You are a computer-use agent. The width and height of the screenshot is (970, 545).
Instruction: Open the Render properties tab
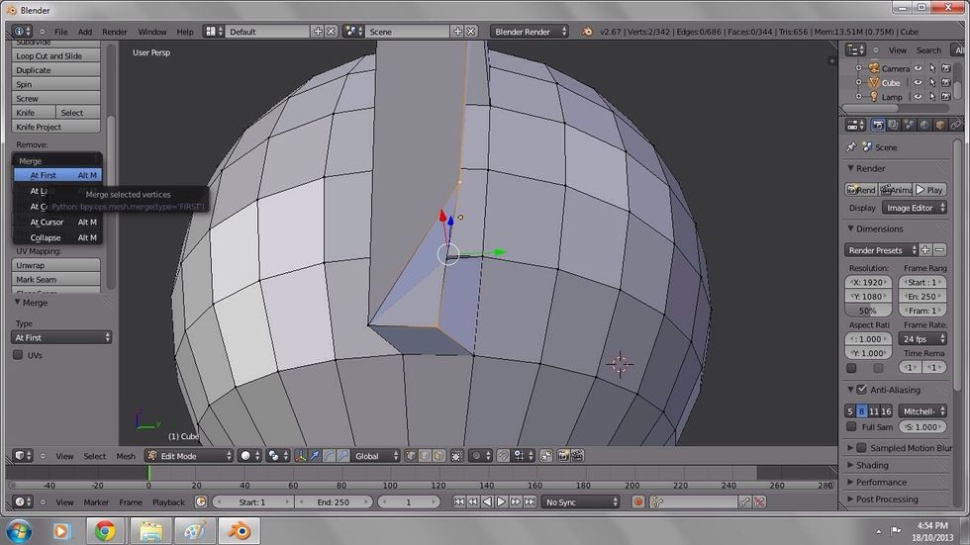click(x=878, y=125)
